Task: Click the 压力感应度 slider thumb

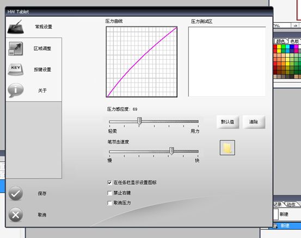Action: click(139, 121)
